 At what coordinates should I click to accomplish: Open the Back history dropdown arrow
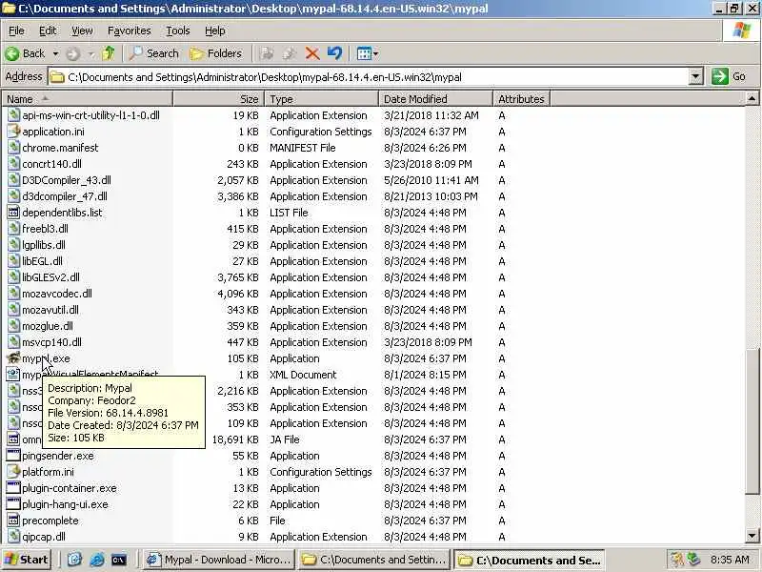click(55, 53)
